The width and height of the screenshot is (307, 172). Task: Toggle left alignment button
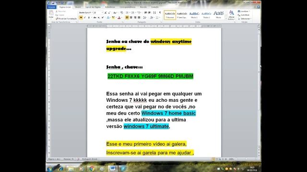(127, 18)
